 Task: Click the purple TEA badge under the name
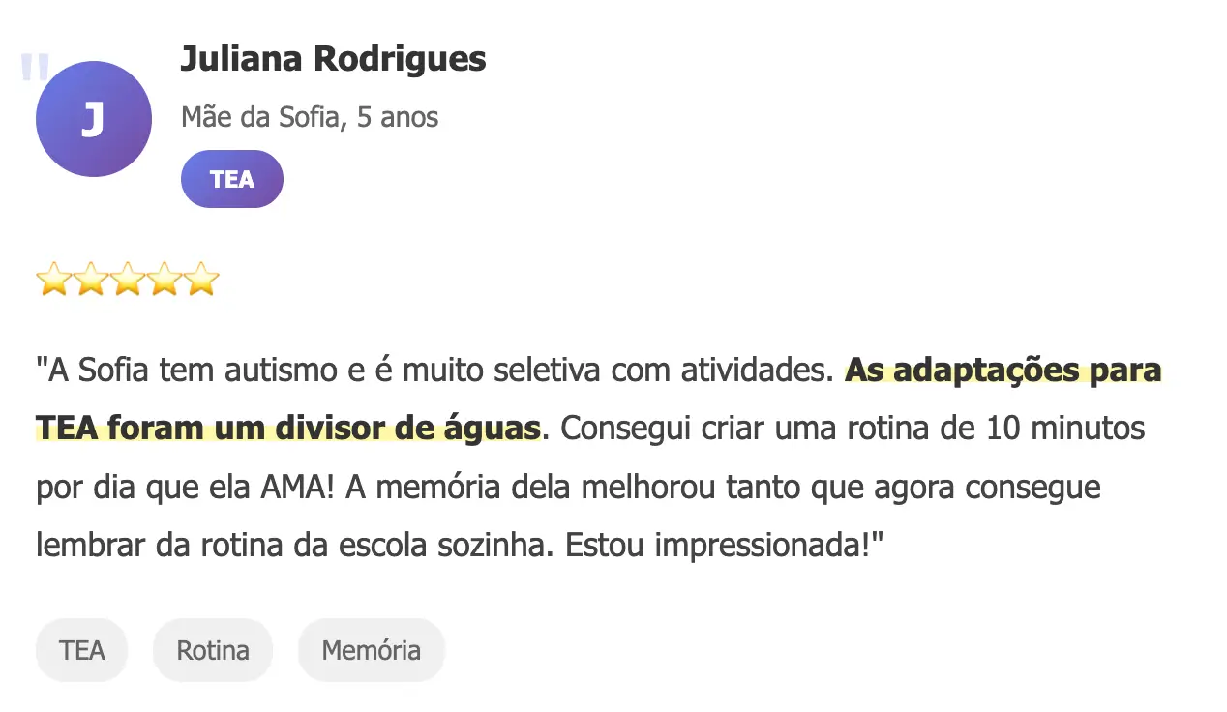231,179
